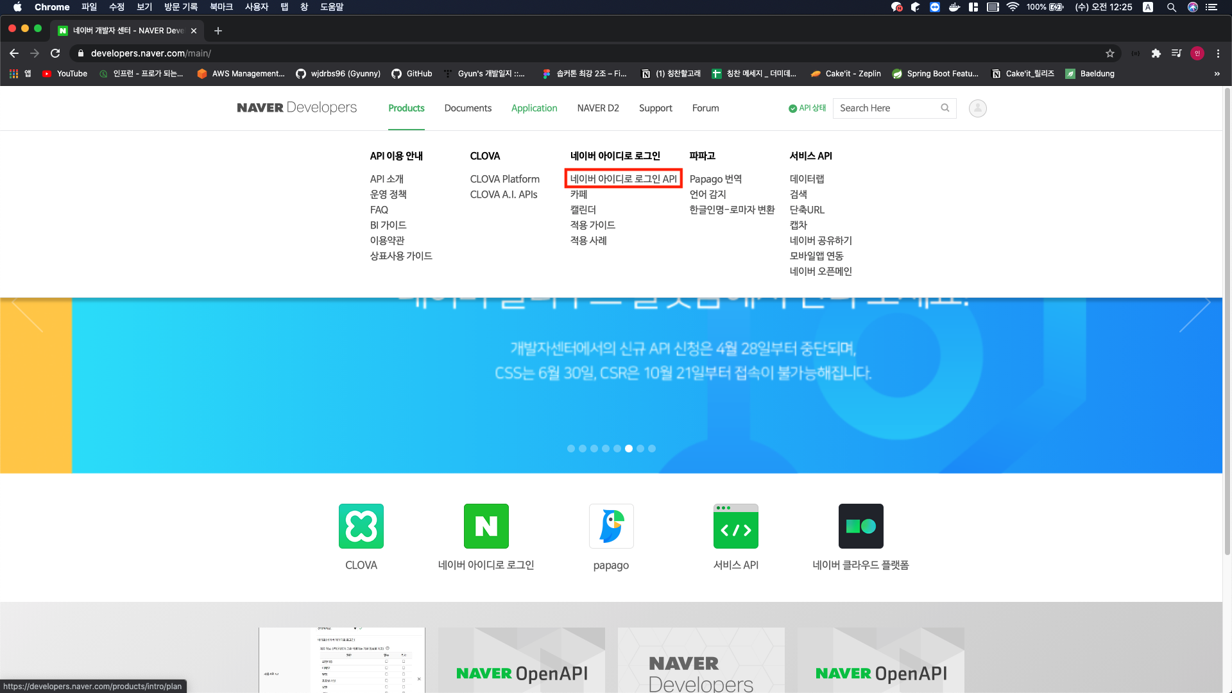Open the Cake'it - Zeplin bookmark

(x=846, y=74)
